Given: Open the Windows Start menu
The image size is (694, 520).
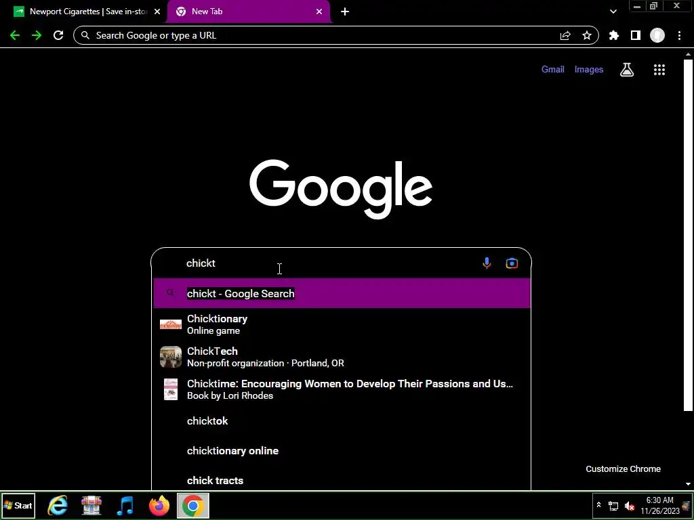Looking at the screenshot, I should pos(18,505).
